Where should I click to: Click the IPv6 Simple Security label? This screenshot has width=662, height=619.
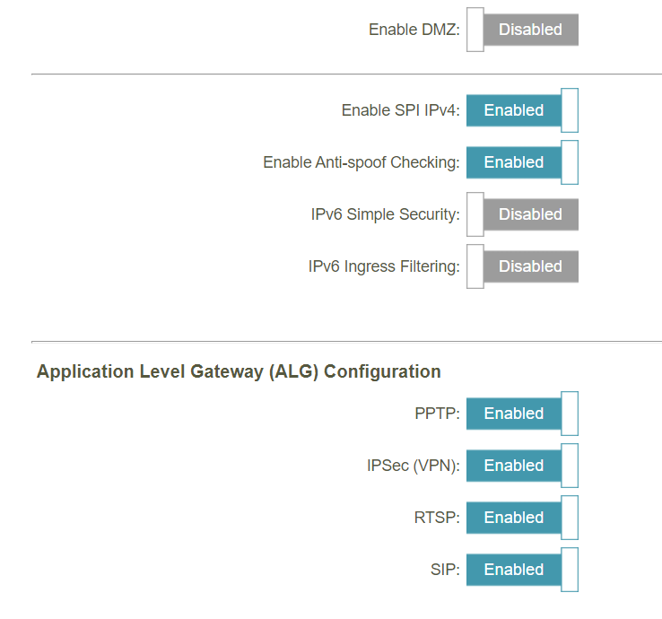(x=386, y=214)
